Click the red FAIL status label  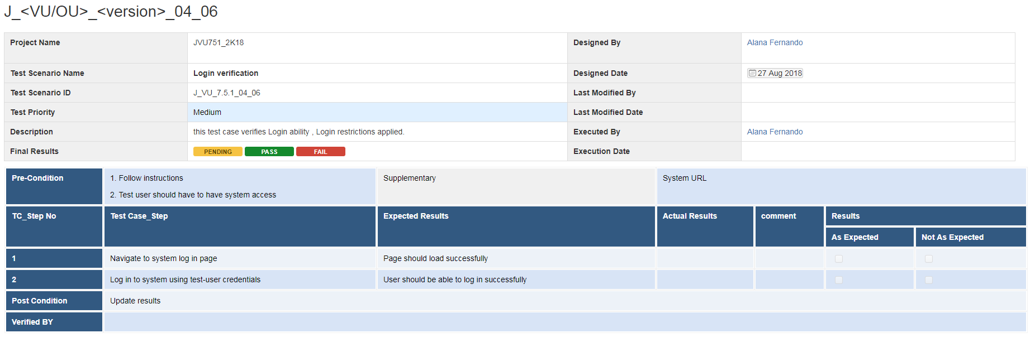click(x=321, y=152)
